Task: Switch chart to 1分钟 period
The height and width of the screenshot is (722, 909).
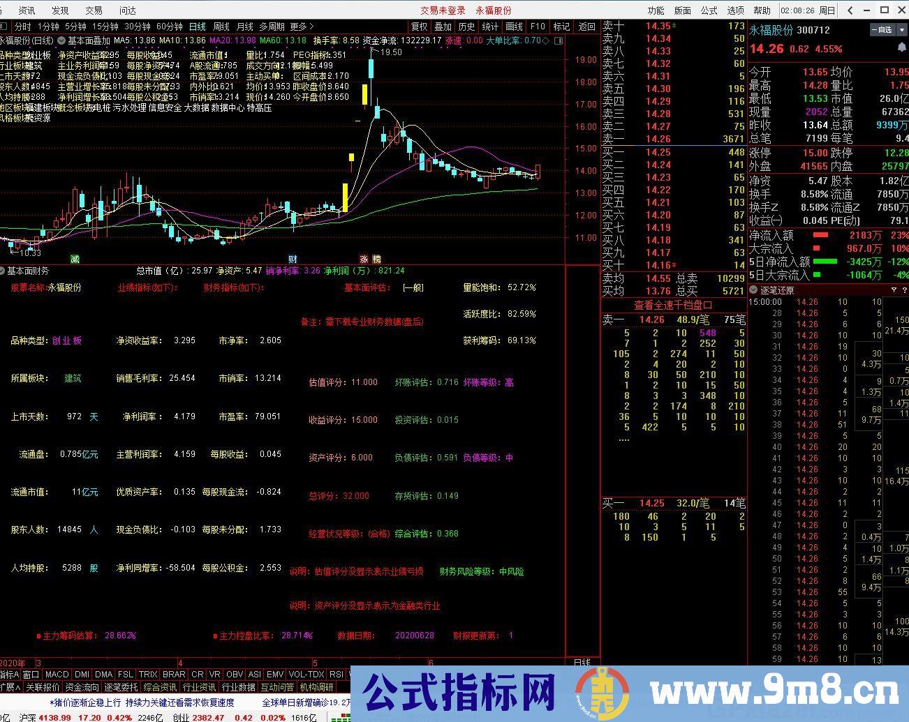Action: 47,27
